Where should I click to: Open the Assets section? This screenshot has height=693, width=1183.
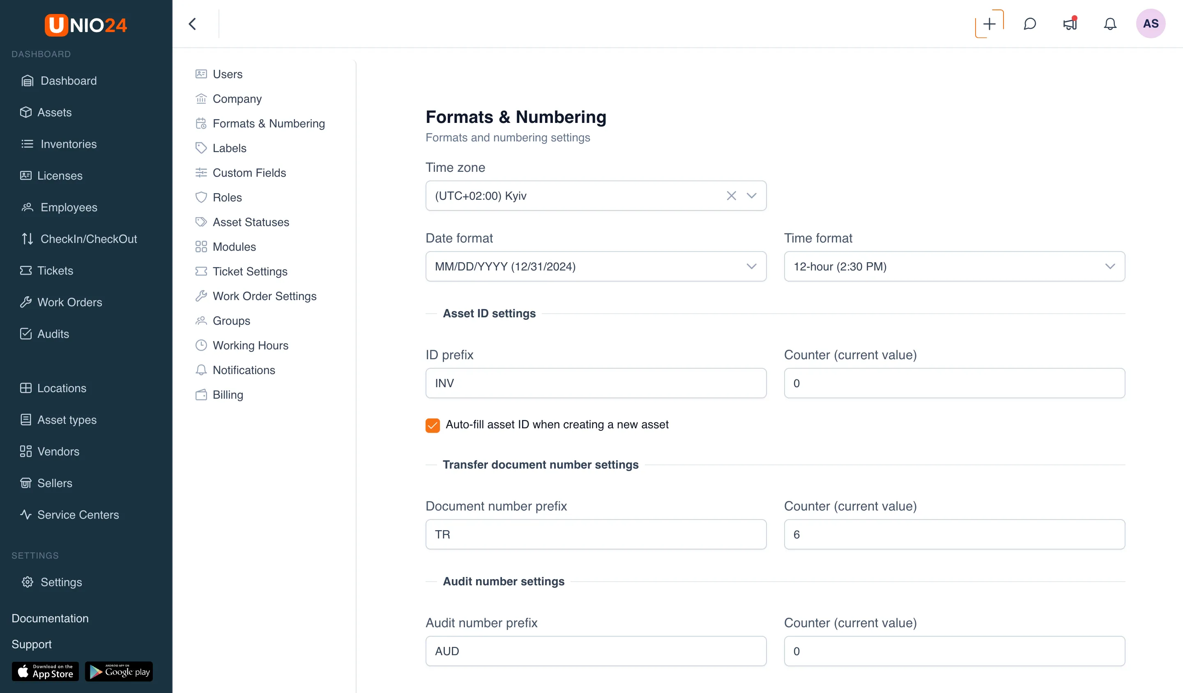(46, 112)
